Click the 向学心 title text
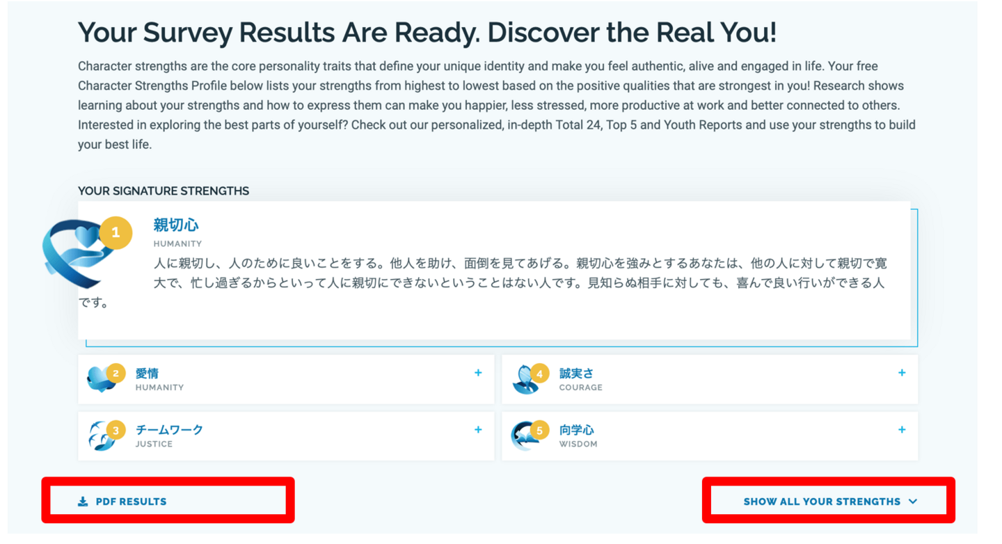This screenshot has height=544, width=1002. (x=576, y=430)
